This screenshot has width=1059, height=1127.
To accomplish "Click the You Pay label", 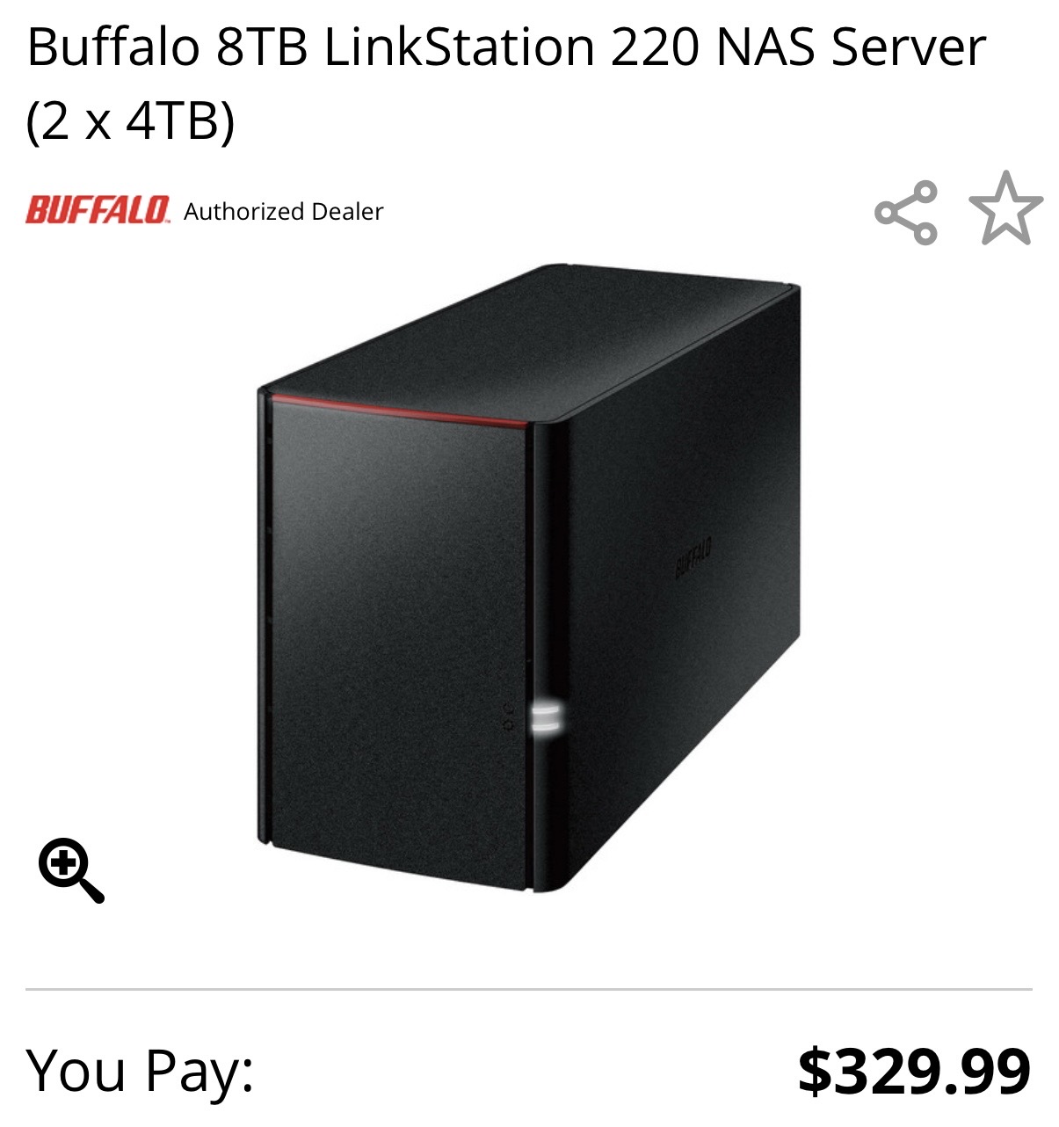I will (141, 1071).
